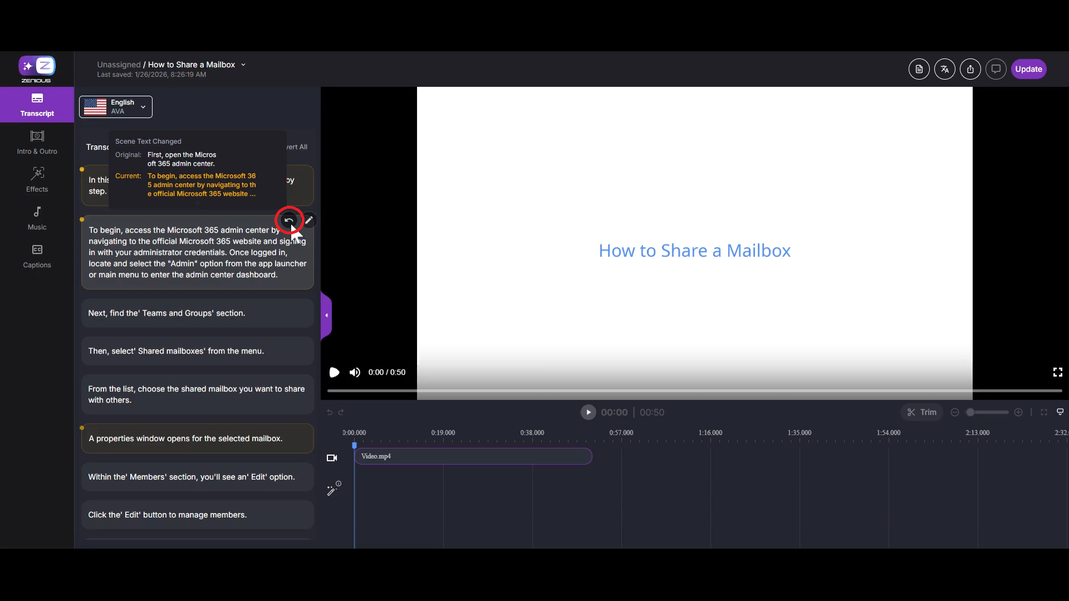Toggle fullscreen for the video preview
The width and height of the screenshot is (1069, 601).
coord(1057,372)
